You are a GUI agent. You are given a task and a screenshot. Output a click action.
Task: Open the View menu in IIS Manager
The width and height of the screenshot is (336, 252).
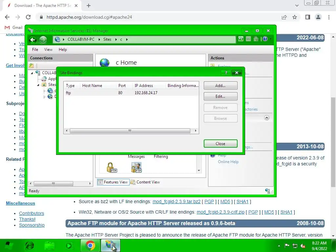pos(48,50)
